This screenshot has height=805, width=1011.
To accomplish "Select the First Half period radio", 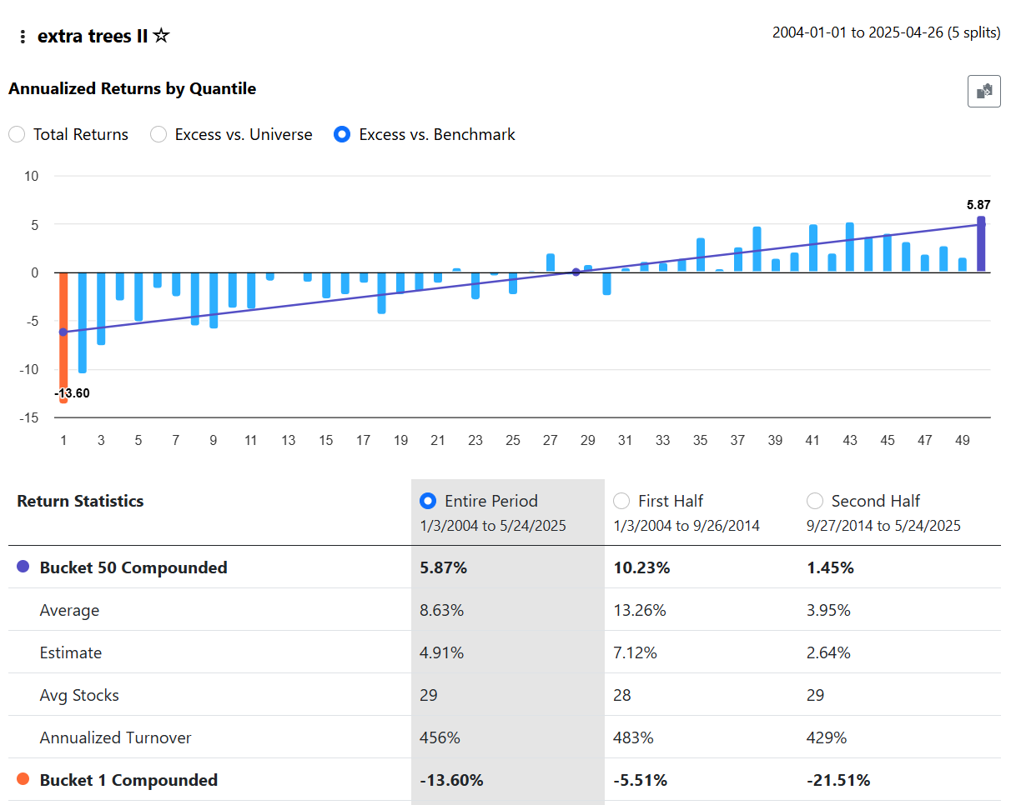I will coord(621,501).
